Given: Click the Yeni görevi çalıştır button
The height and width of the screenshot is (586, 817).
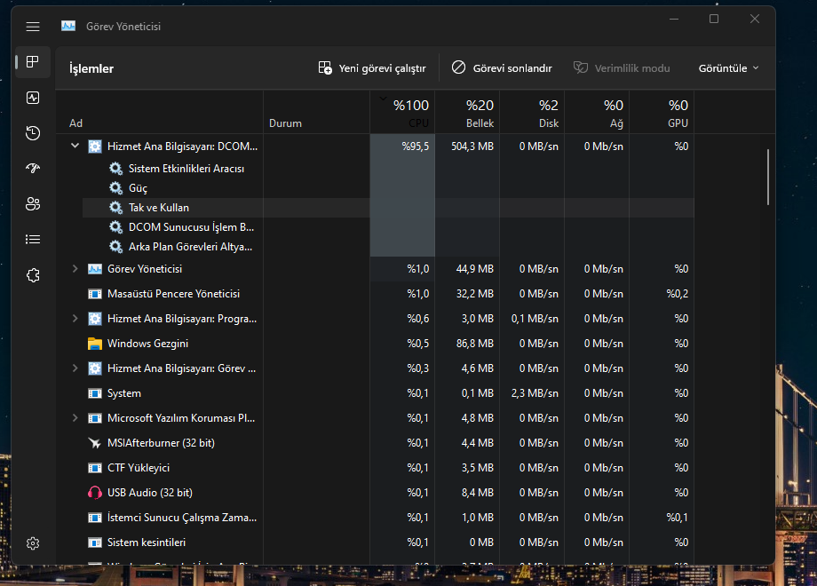Looking at the screenshot, I should coord(372,68).
